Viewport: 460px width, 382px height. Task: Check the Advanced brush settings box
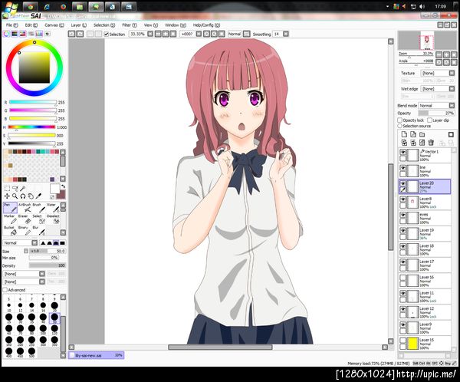5,290
